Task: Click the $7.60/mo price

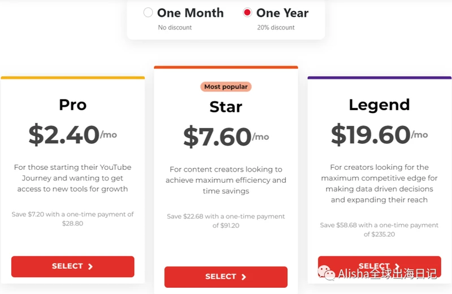Action: (226, 137)
